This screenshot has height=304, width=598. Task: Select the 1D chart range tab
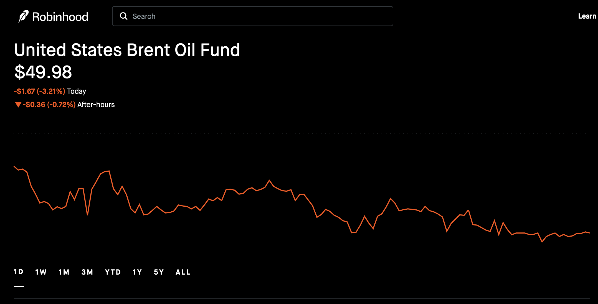19,272
